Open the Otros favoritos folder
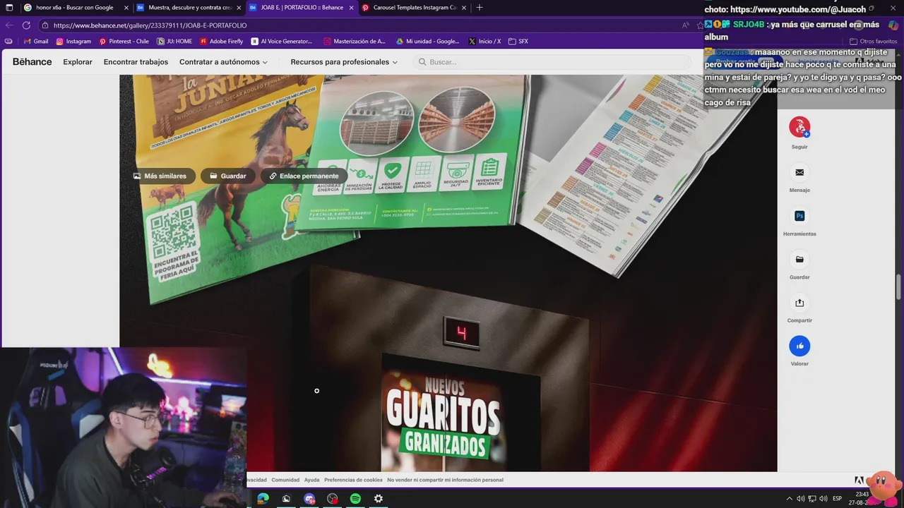 click(x=874, y=42)
